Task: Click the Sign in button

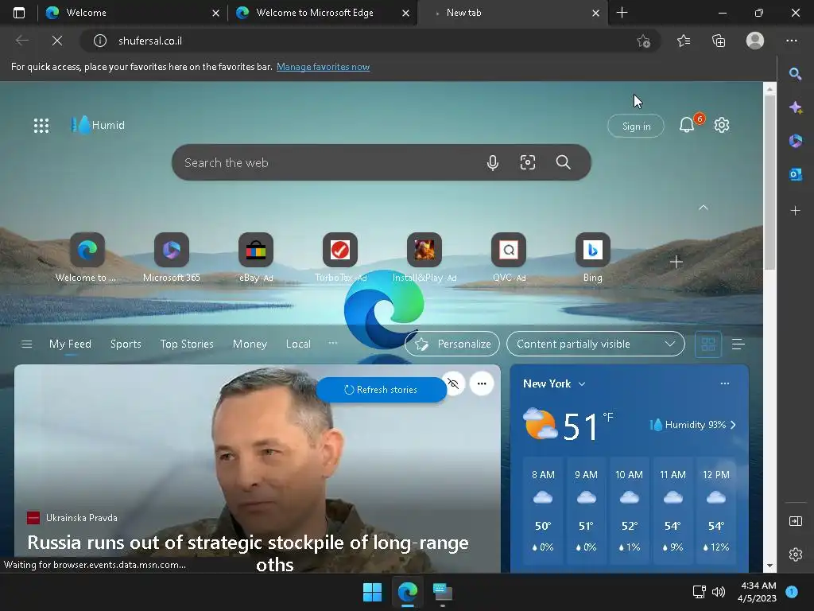Action: (636, 126)
